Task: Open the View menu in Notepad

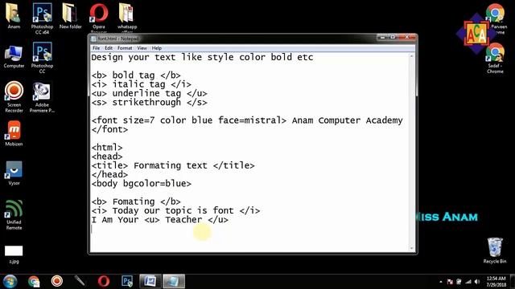Action: [x=142, y=48]
